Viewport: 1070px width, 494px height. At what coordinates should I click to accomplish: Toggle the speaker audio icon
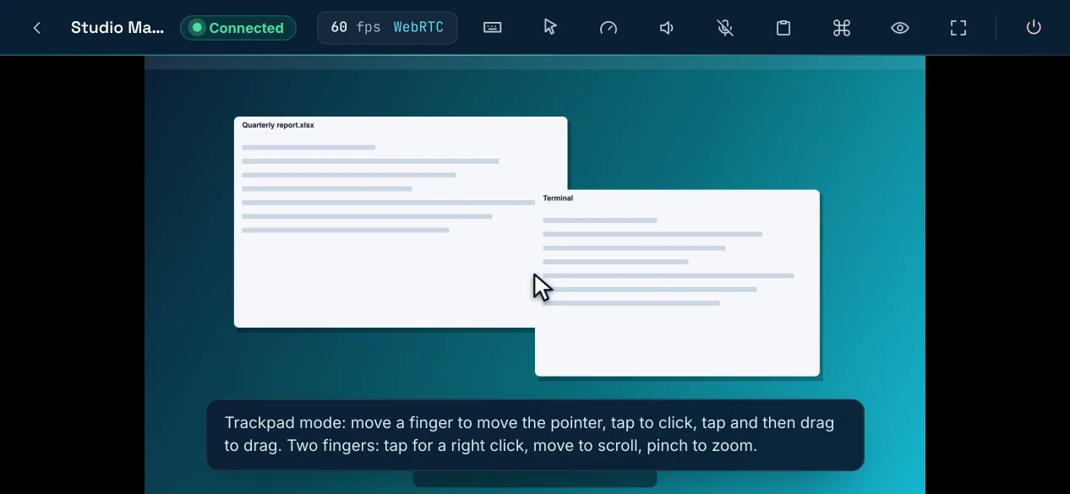click(667, 28)
